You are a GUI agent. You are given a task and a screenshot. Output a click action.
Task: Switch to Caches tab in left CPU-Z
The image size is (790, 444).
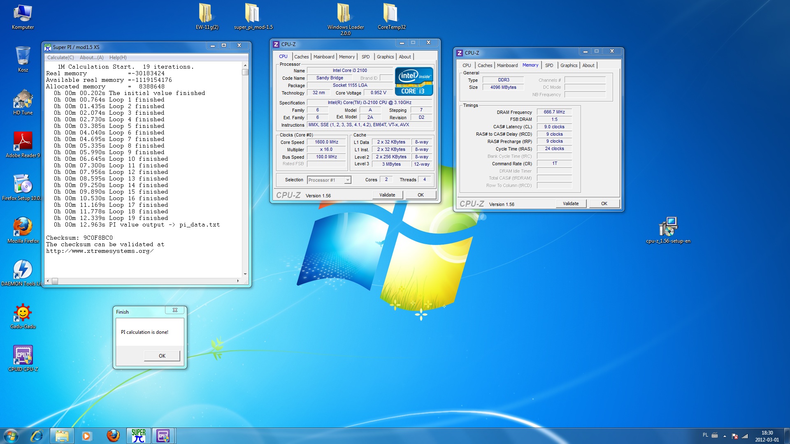click(x=302, y=57)
